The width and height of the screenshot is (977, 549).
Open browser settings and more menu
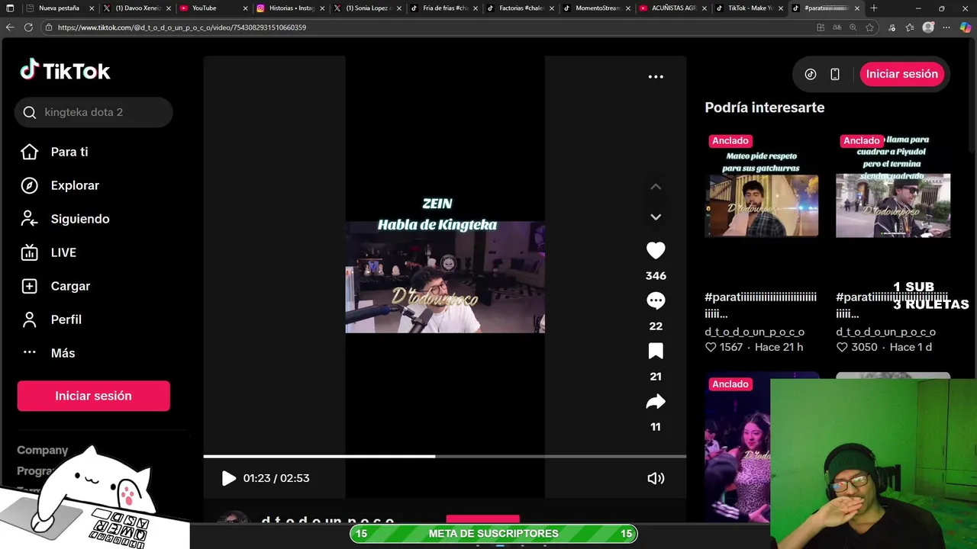pos(947,27)
